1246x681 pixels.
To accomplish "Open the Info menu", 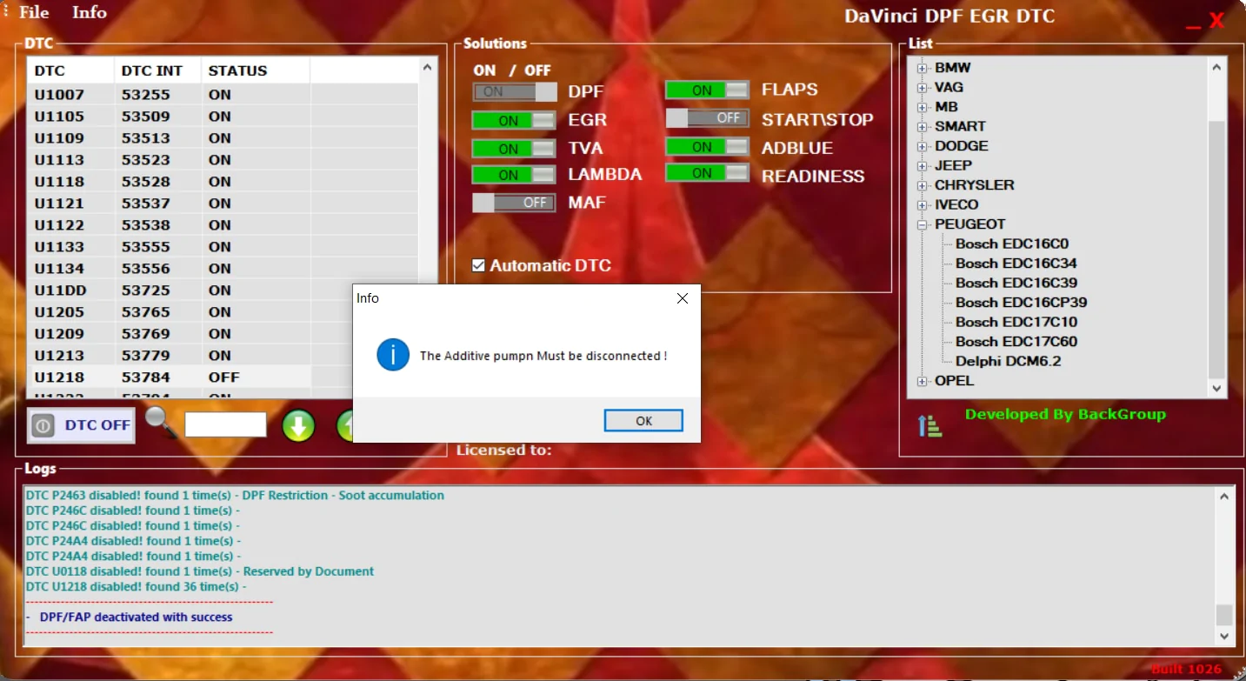I will pyautogui.click(x=89, y=11).
